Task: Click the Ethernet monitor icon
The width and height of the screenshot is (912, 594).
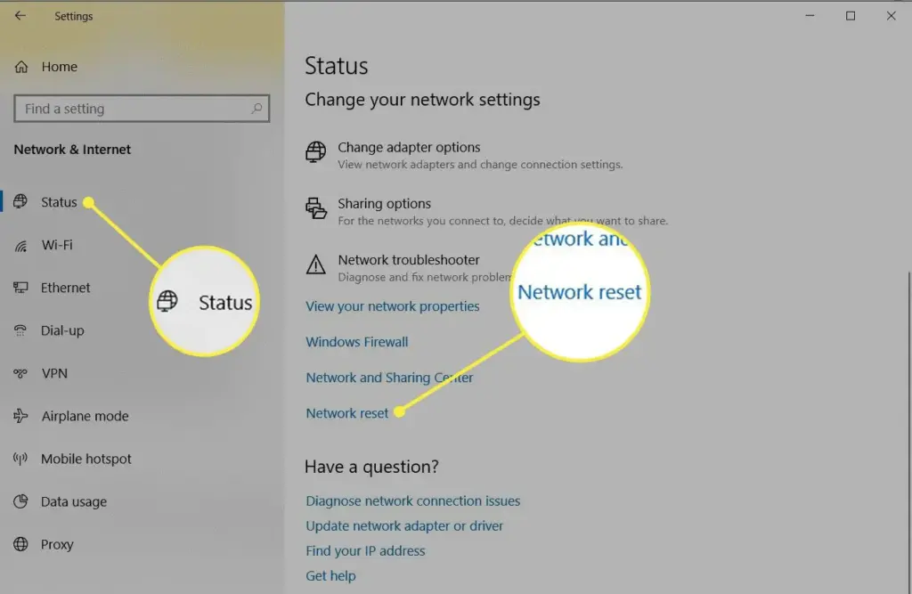Action: point(21,288)
